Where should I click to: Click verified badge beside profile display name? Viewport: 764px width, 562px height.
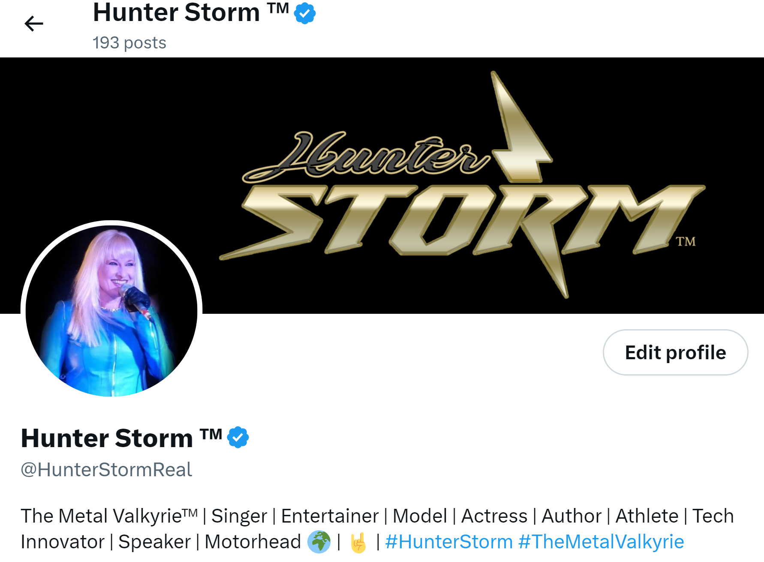click(238, 437)
